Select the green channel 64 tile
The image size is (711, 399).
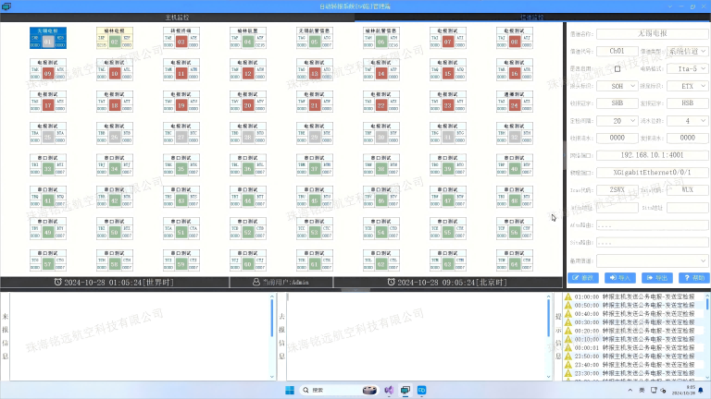click(x=515, y=260)
